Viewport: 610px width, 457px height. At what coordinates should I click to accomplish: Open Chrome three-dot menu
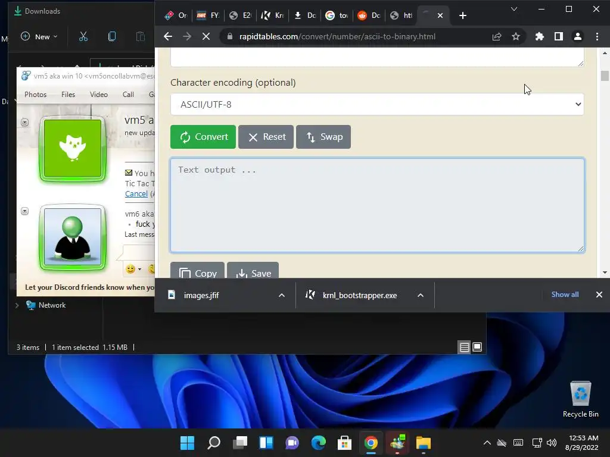point(597,36)
